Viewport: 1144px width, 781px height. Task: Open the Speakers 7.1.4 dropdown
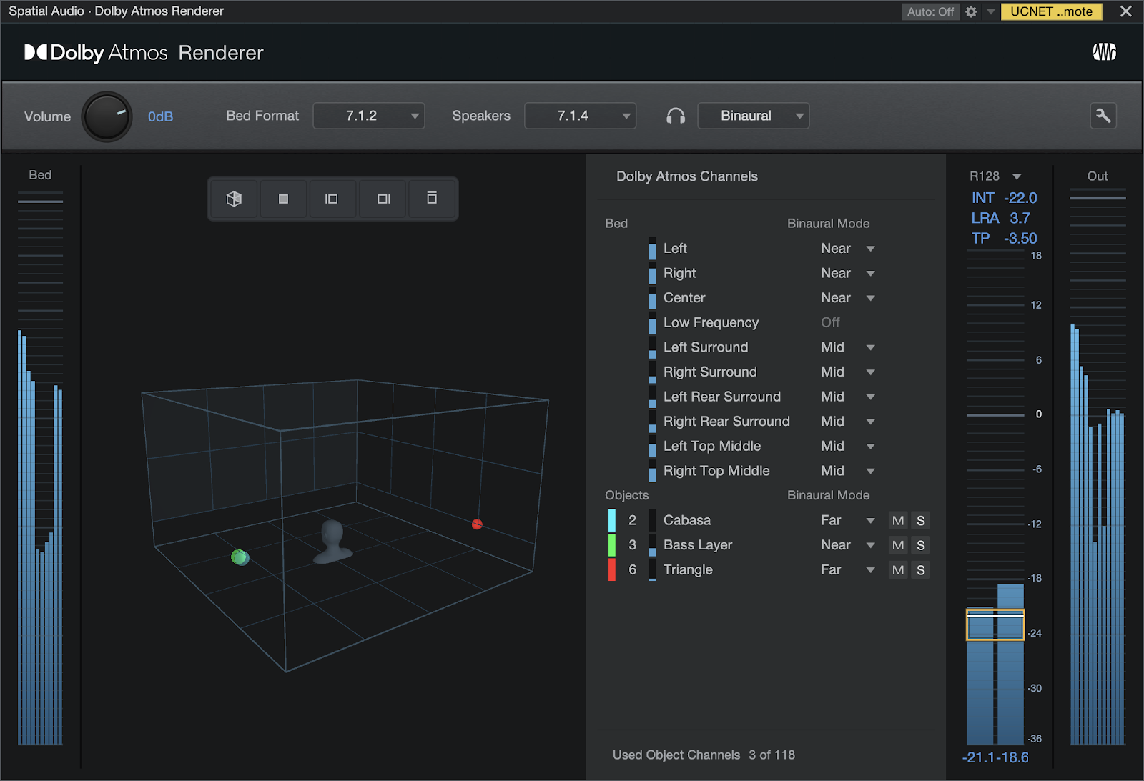pyautogui.click(x=581, y=116)
